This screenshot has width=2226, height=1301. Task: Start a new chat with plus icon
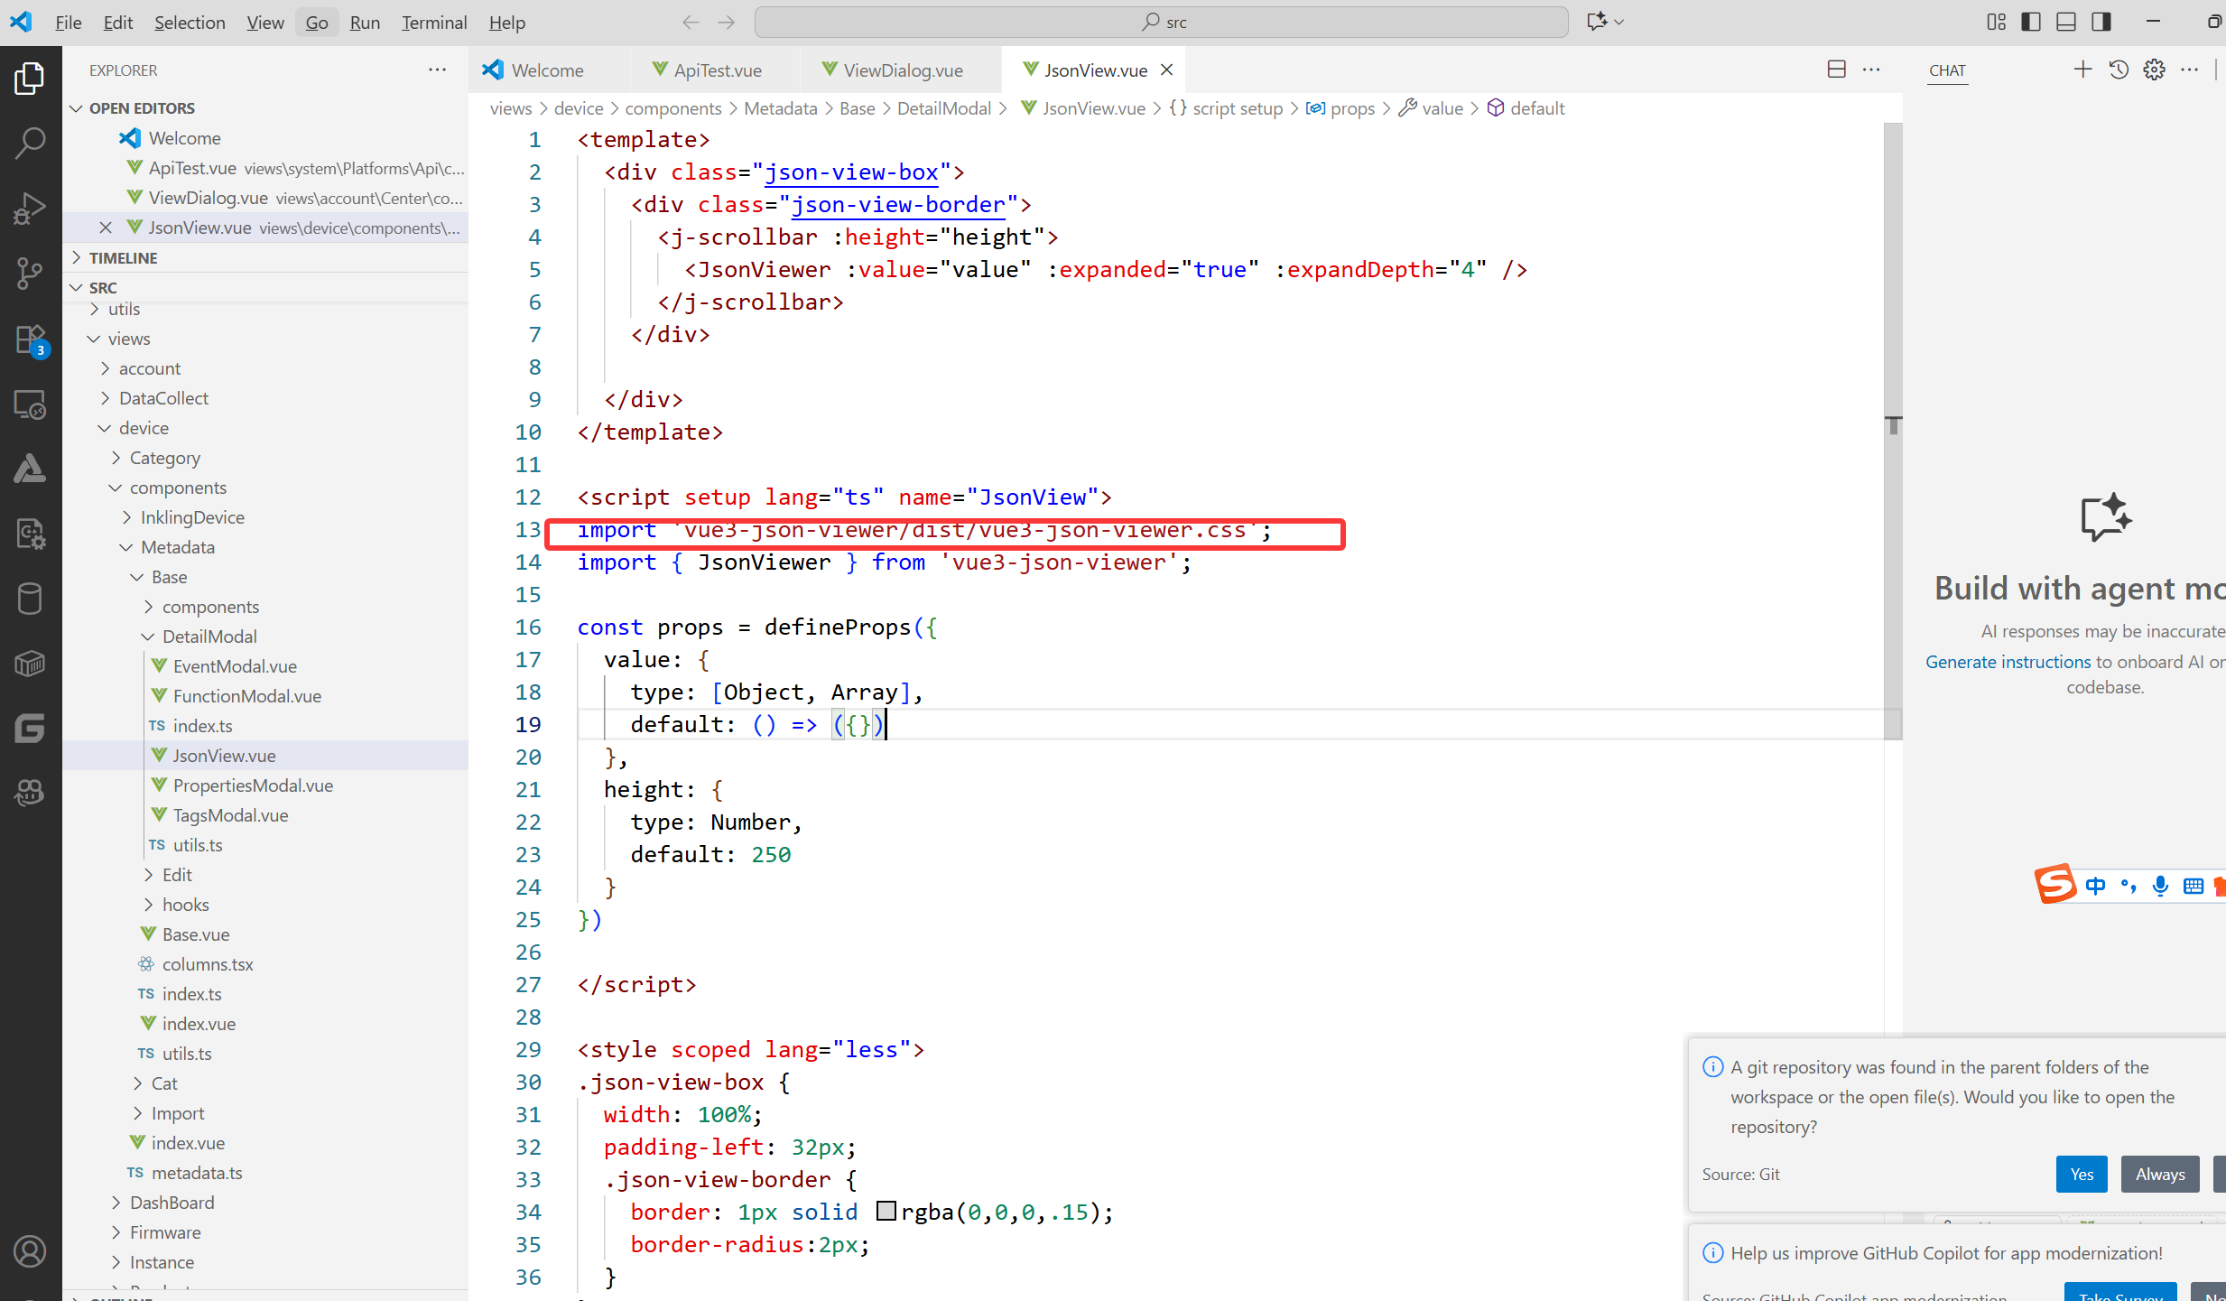2082,70
